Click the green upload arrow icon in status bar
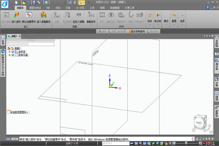This screenshot has width=219, height=146. 214,143
